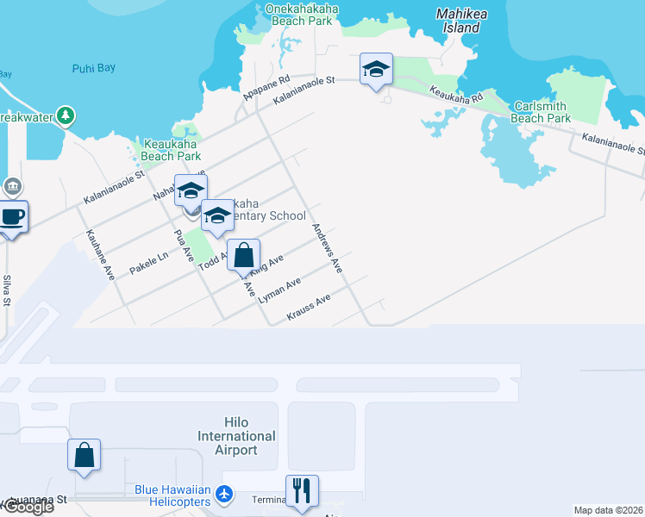Click the Onekahakaha Beach Park label
The width and height of the screenshot is (645, 517).
(x=301, y=15)
